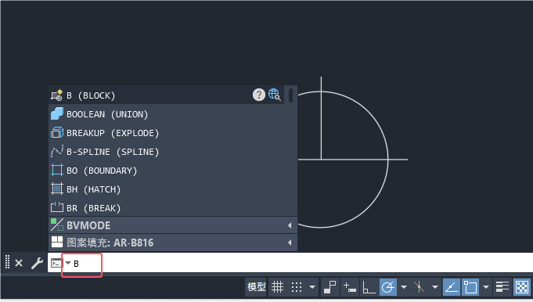
Task: Click the BLOCK command icon
Action: point(57,95)
